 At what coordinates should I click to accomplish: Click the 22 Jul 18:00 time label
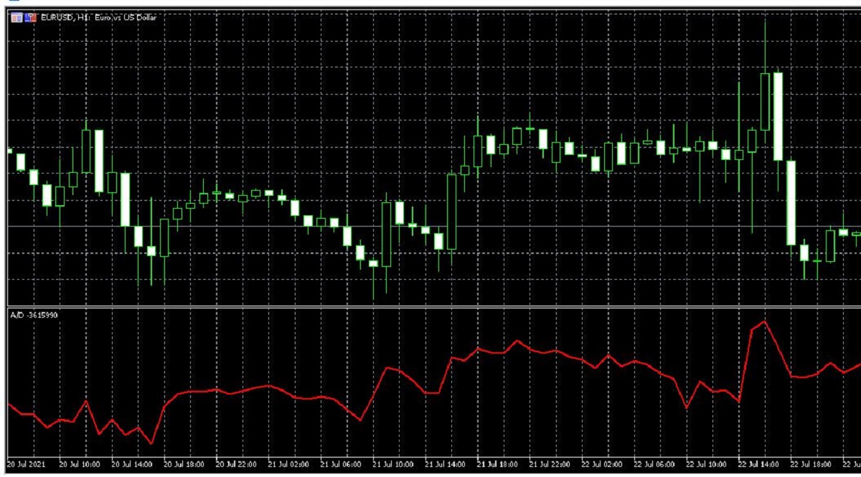coord(813,465)
